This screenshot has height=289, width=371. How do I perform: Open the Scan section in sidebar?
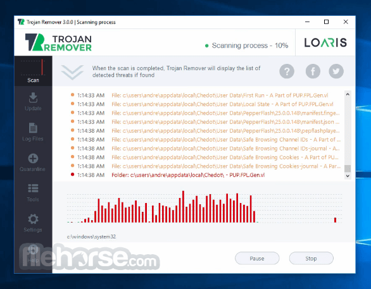click(x=33, y=71)
